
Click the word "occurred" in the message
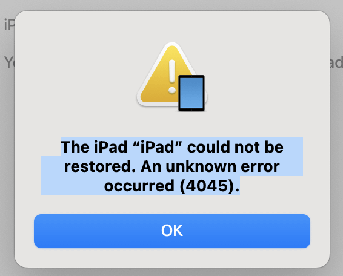[139, 186]
